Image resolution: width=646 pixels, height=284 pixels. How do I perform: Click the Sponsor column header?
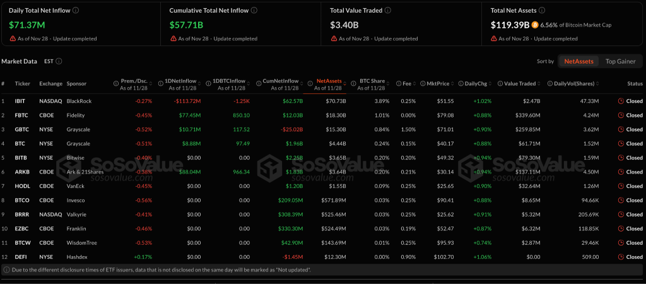[76, 84]
